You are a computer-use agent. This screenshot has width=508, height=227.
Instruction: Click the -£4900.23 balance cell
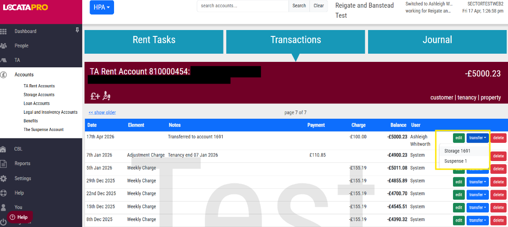(x=397, y=155)
